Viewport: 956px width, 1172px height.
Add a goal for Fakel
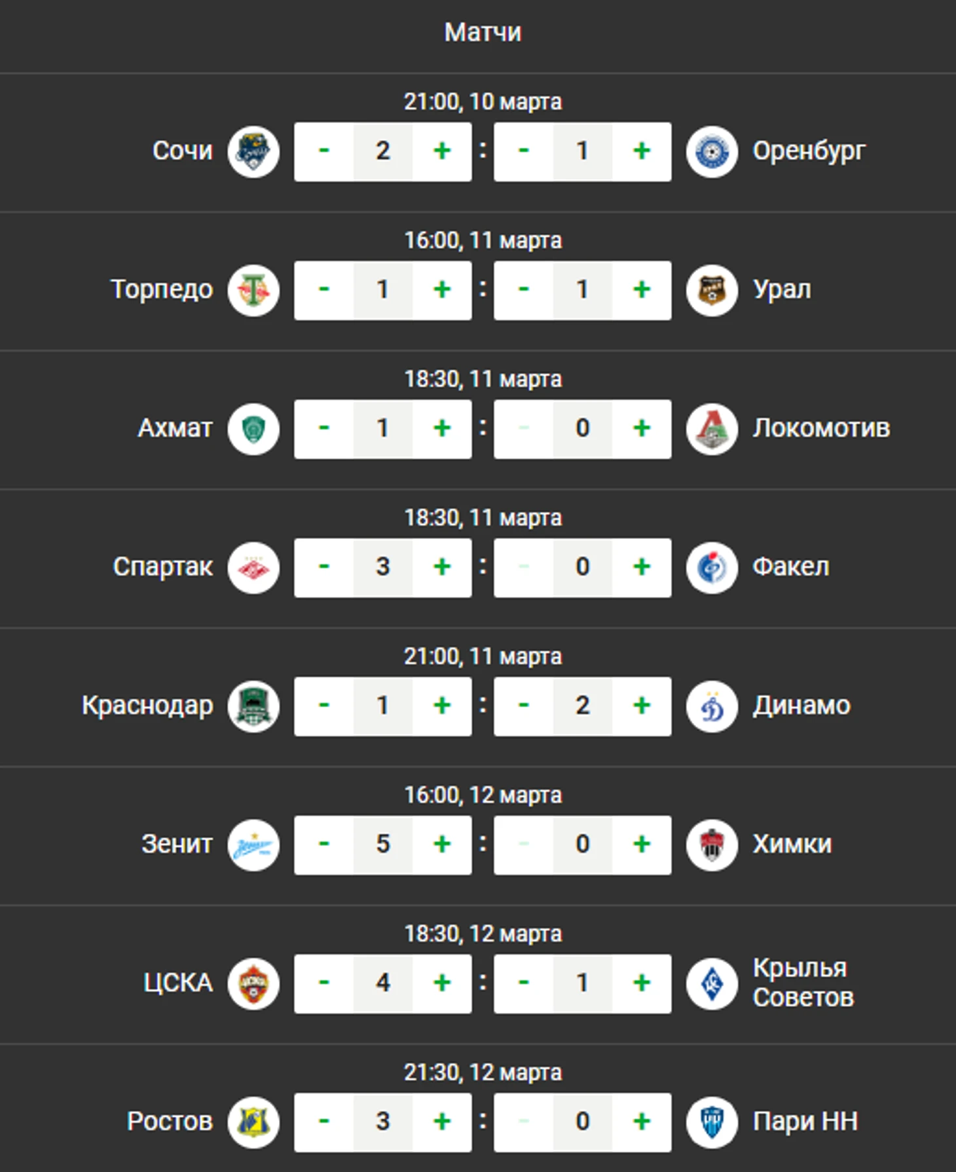click(x=642, y=568)
